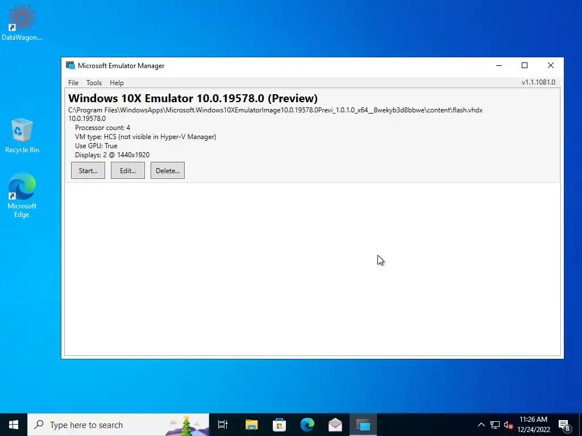This screenshot has height=436, width=582.
Task: Open Microsoft Store from the taskbar
Action: coord(279,425)
